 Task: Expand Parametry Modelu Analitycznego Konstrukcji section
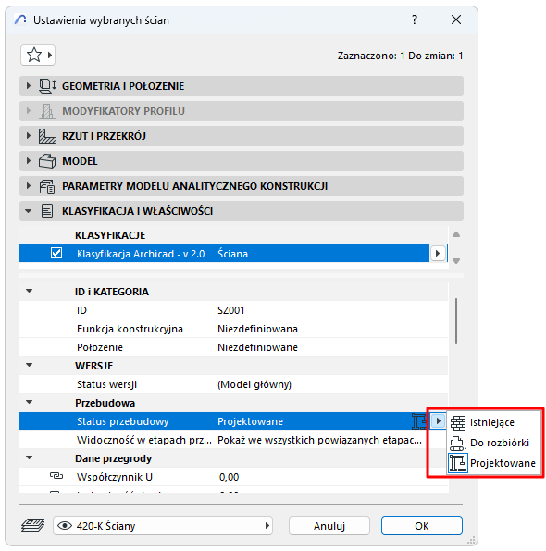pyautogui.click(x=29, y=186)
